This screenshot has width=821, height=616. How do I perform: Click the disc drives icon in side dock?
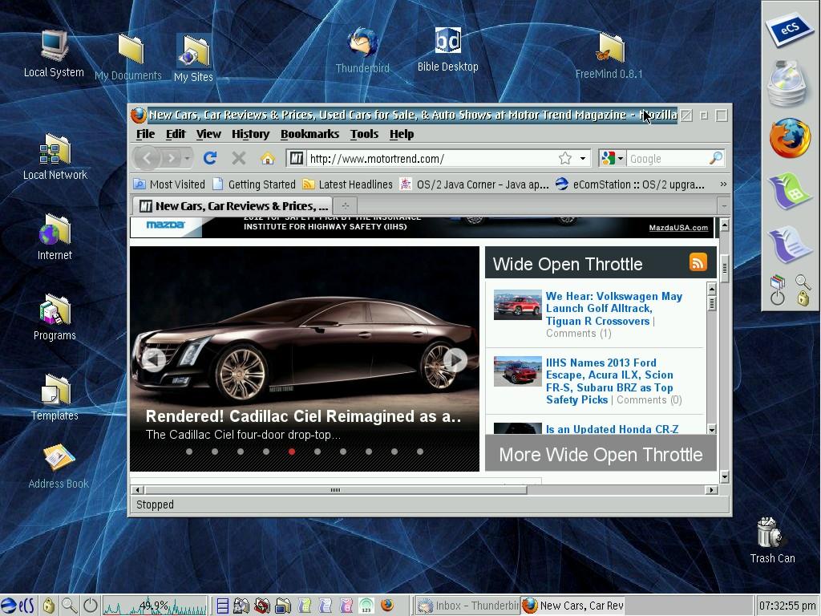(788, 83)
